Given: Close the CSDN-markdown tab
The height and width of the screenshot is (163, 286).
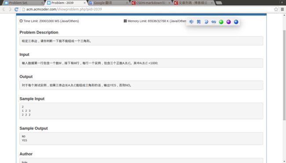Looking at the screenshot, I should tap(169, 3).
